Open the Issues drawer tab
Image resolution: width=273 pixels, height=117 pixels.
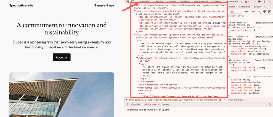point(166,105)
